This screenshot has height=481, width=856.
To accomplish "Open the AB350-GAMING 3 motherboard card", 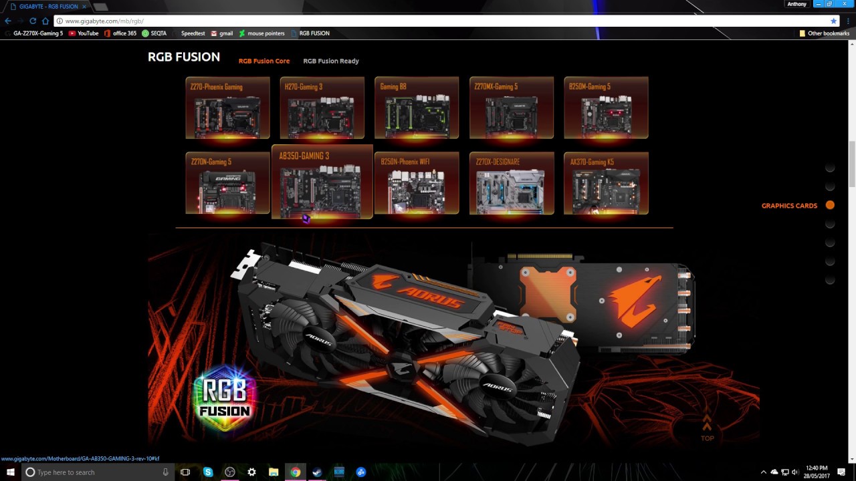I will (322, 182).
